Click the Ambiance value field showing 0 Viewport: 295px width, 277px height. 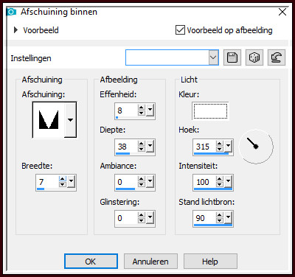[126, 182]
